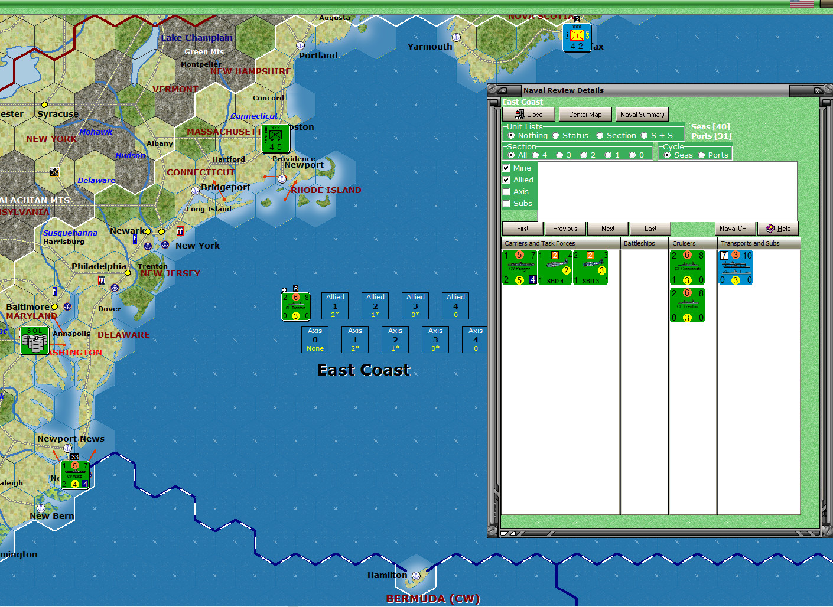Click the Allied 3 sea box section

pyautogui.click(x=415, y=306)
